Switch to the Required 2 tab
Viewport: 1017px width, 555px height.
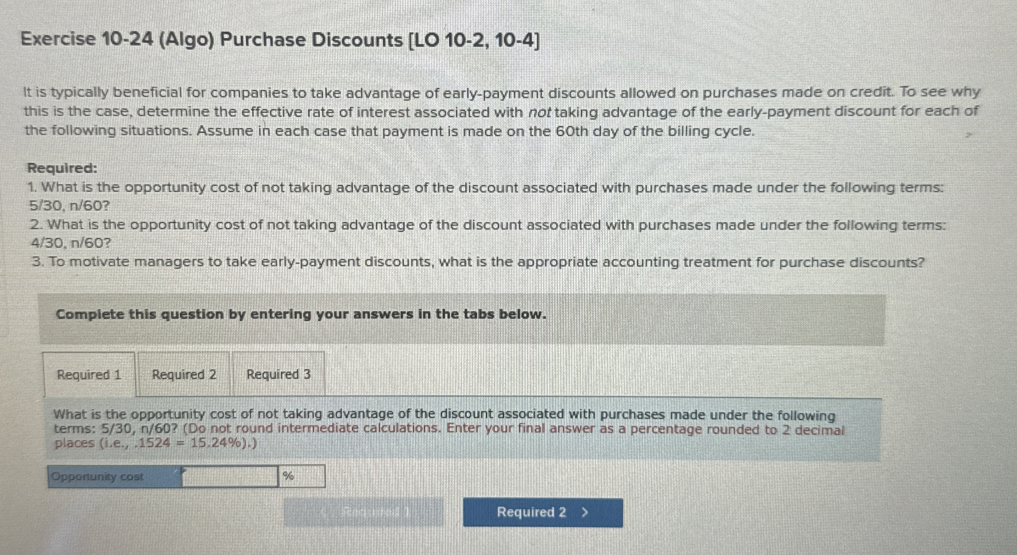184,375
